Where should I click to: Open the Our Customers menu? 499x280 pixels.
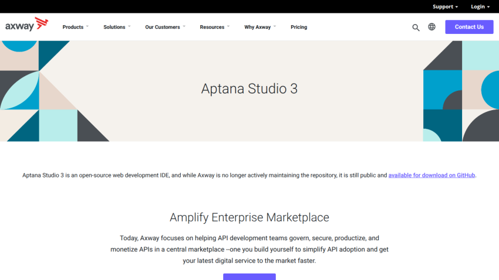[165, 27]
